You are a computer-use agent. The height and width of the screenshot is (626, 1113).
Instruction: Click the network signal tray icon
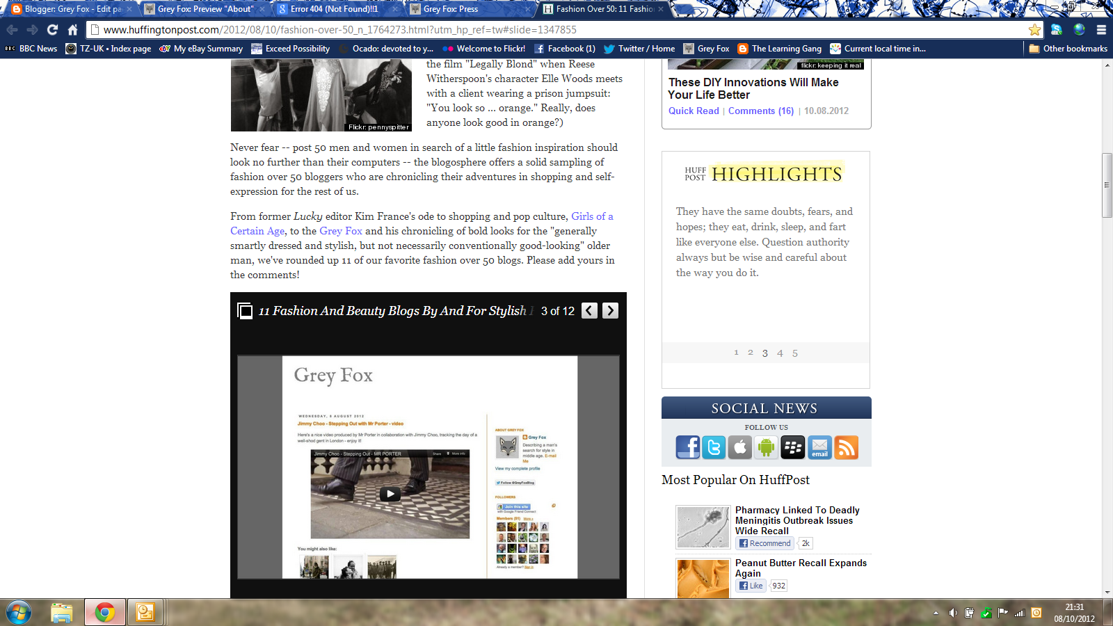coord(1020,613)
